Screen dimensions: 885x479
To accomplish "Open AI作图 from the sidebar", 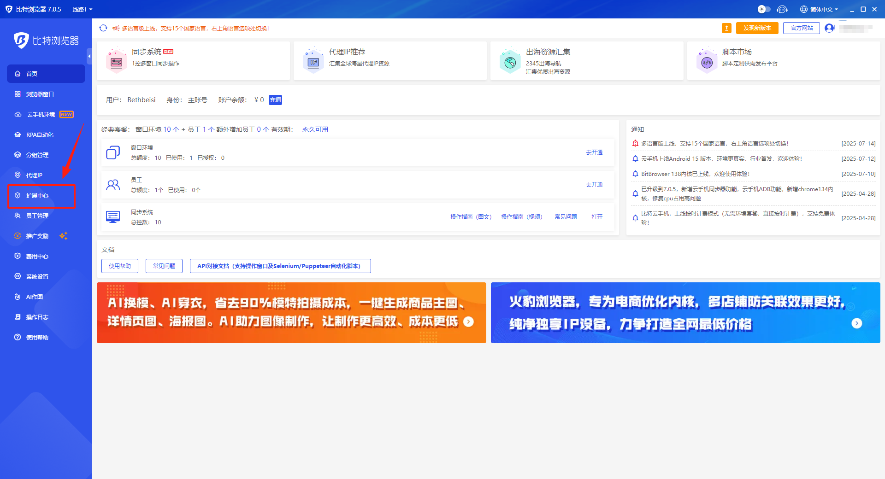I will (34, 297).
